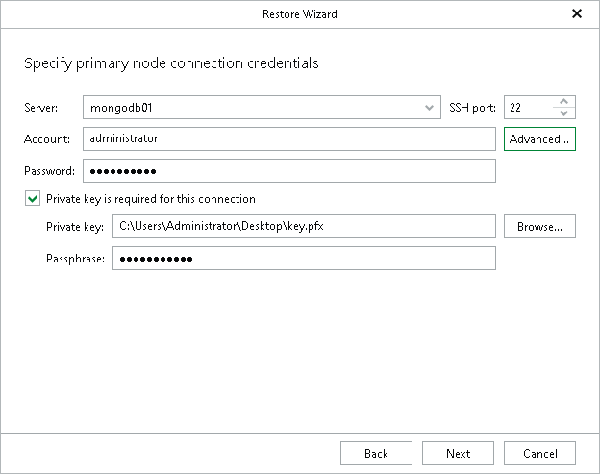600x474 pixels.
Task: Increase the SSH port value
Action: point(563,101)
